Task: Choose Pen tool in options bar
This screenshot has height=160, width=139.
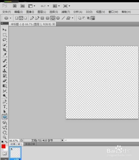Action: (32, 18)
